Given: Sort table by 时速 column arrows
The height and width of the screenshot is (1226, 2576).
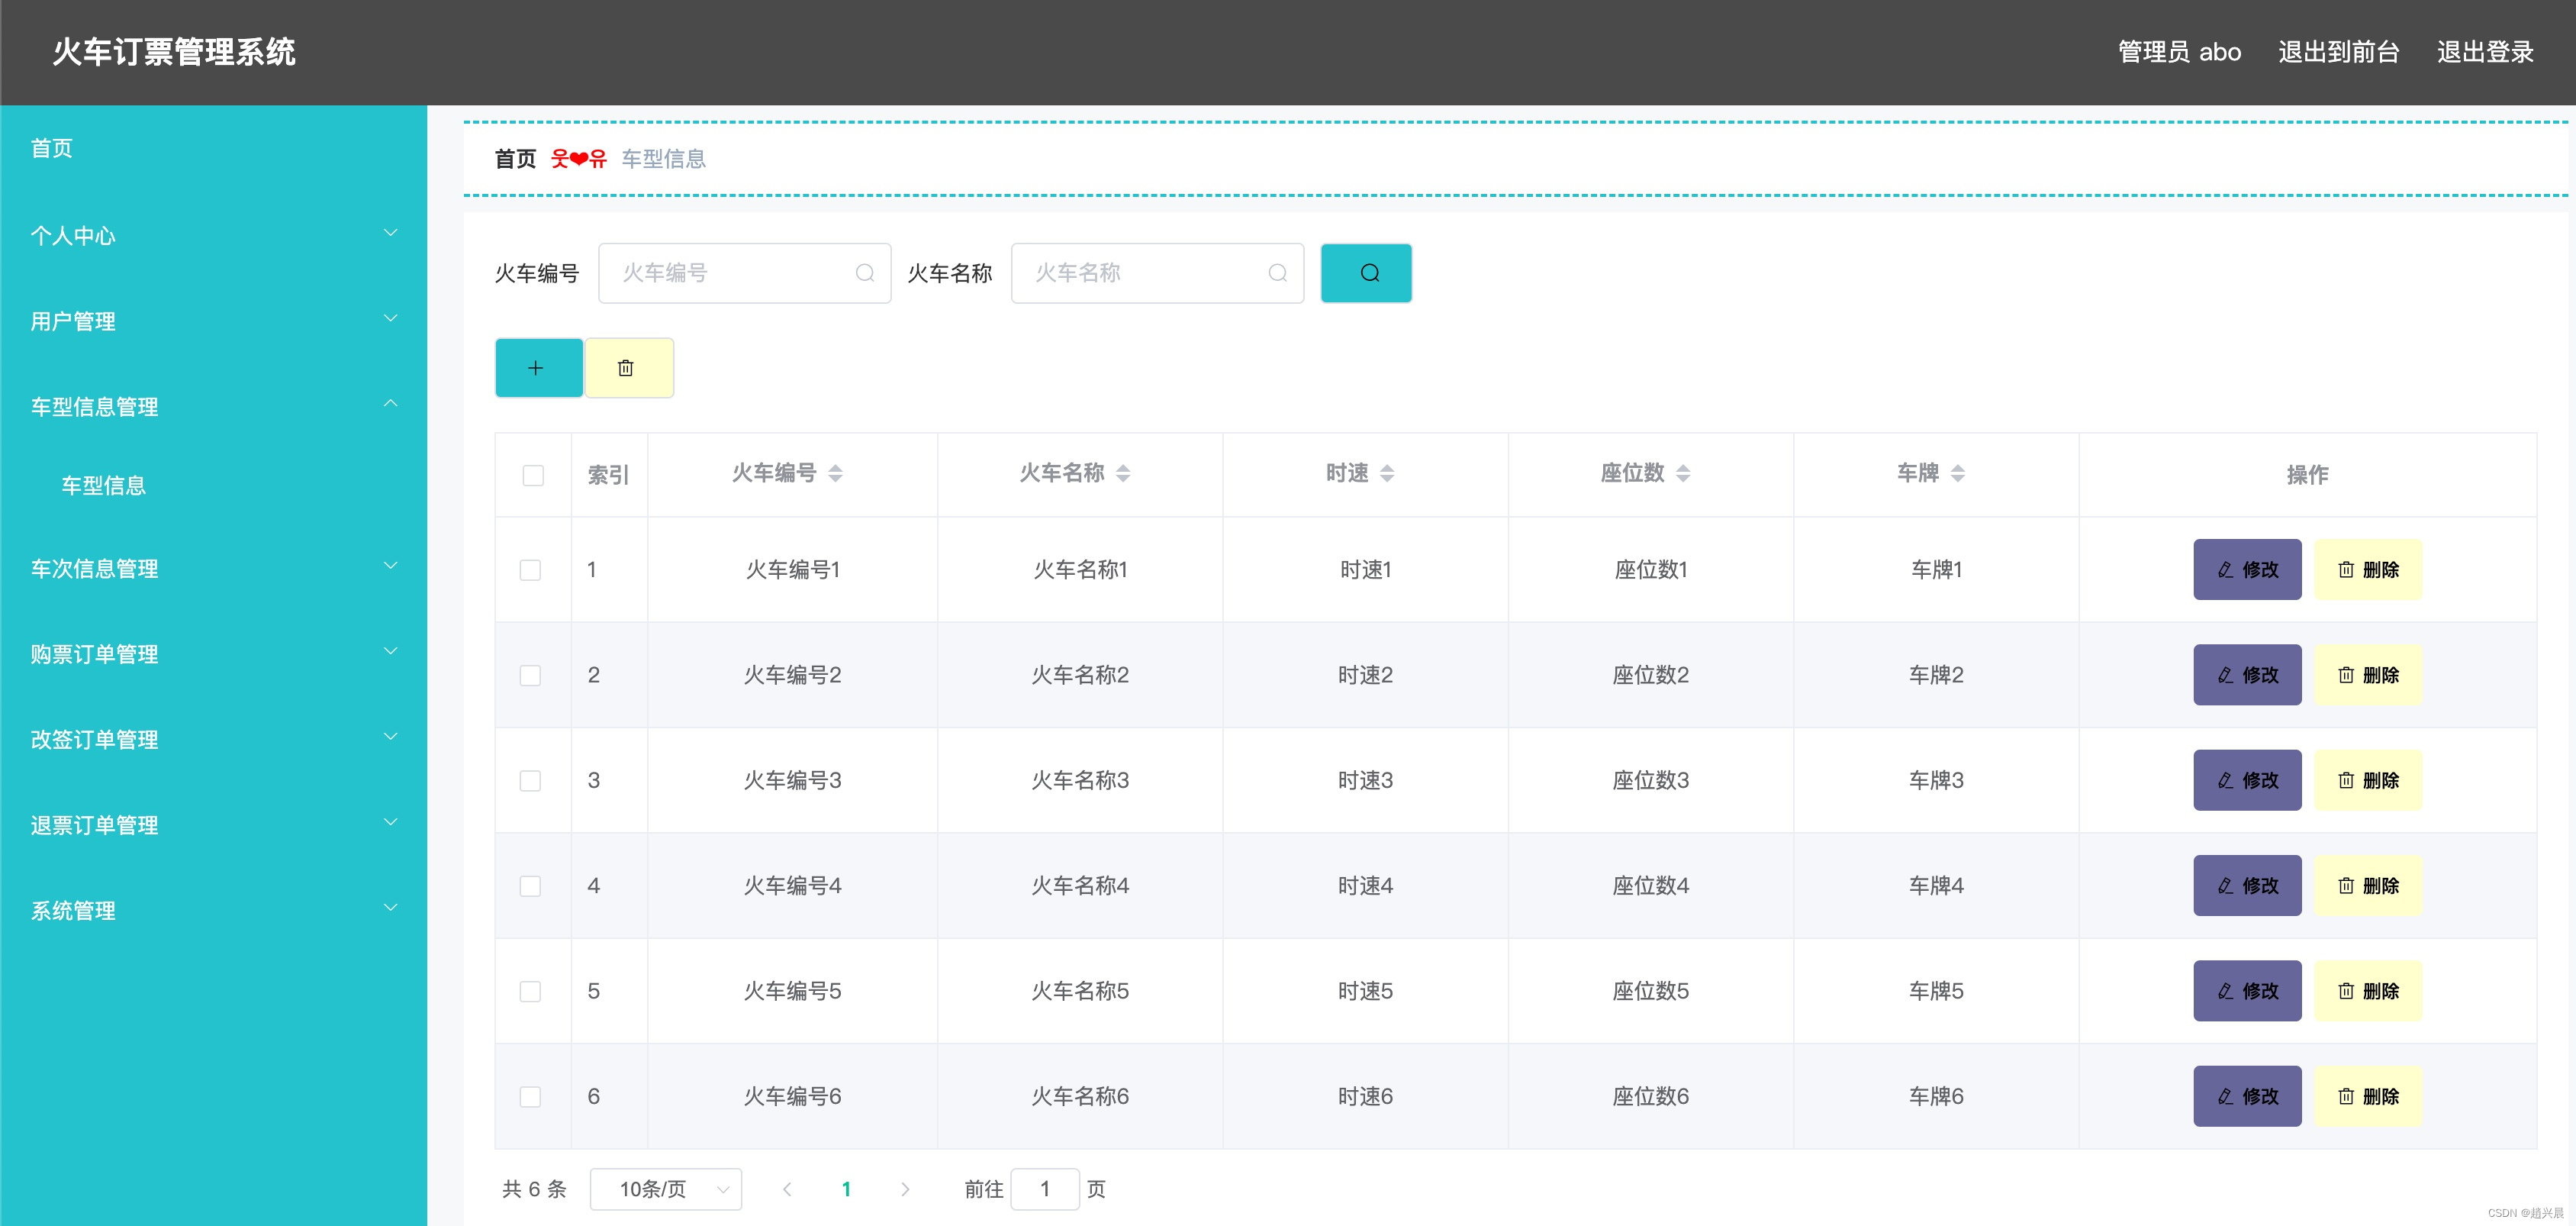Looking at the screenshot, I should [x=1386, y=473].
